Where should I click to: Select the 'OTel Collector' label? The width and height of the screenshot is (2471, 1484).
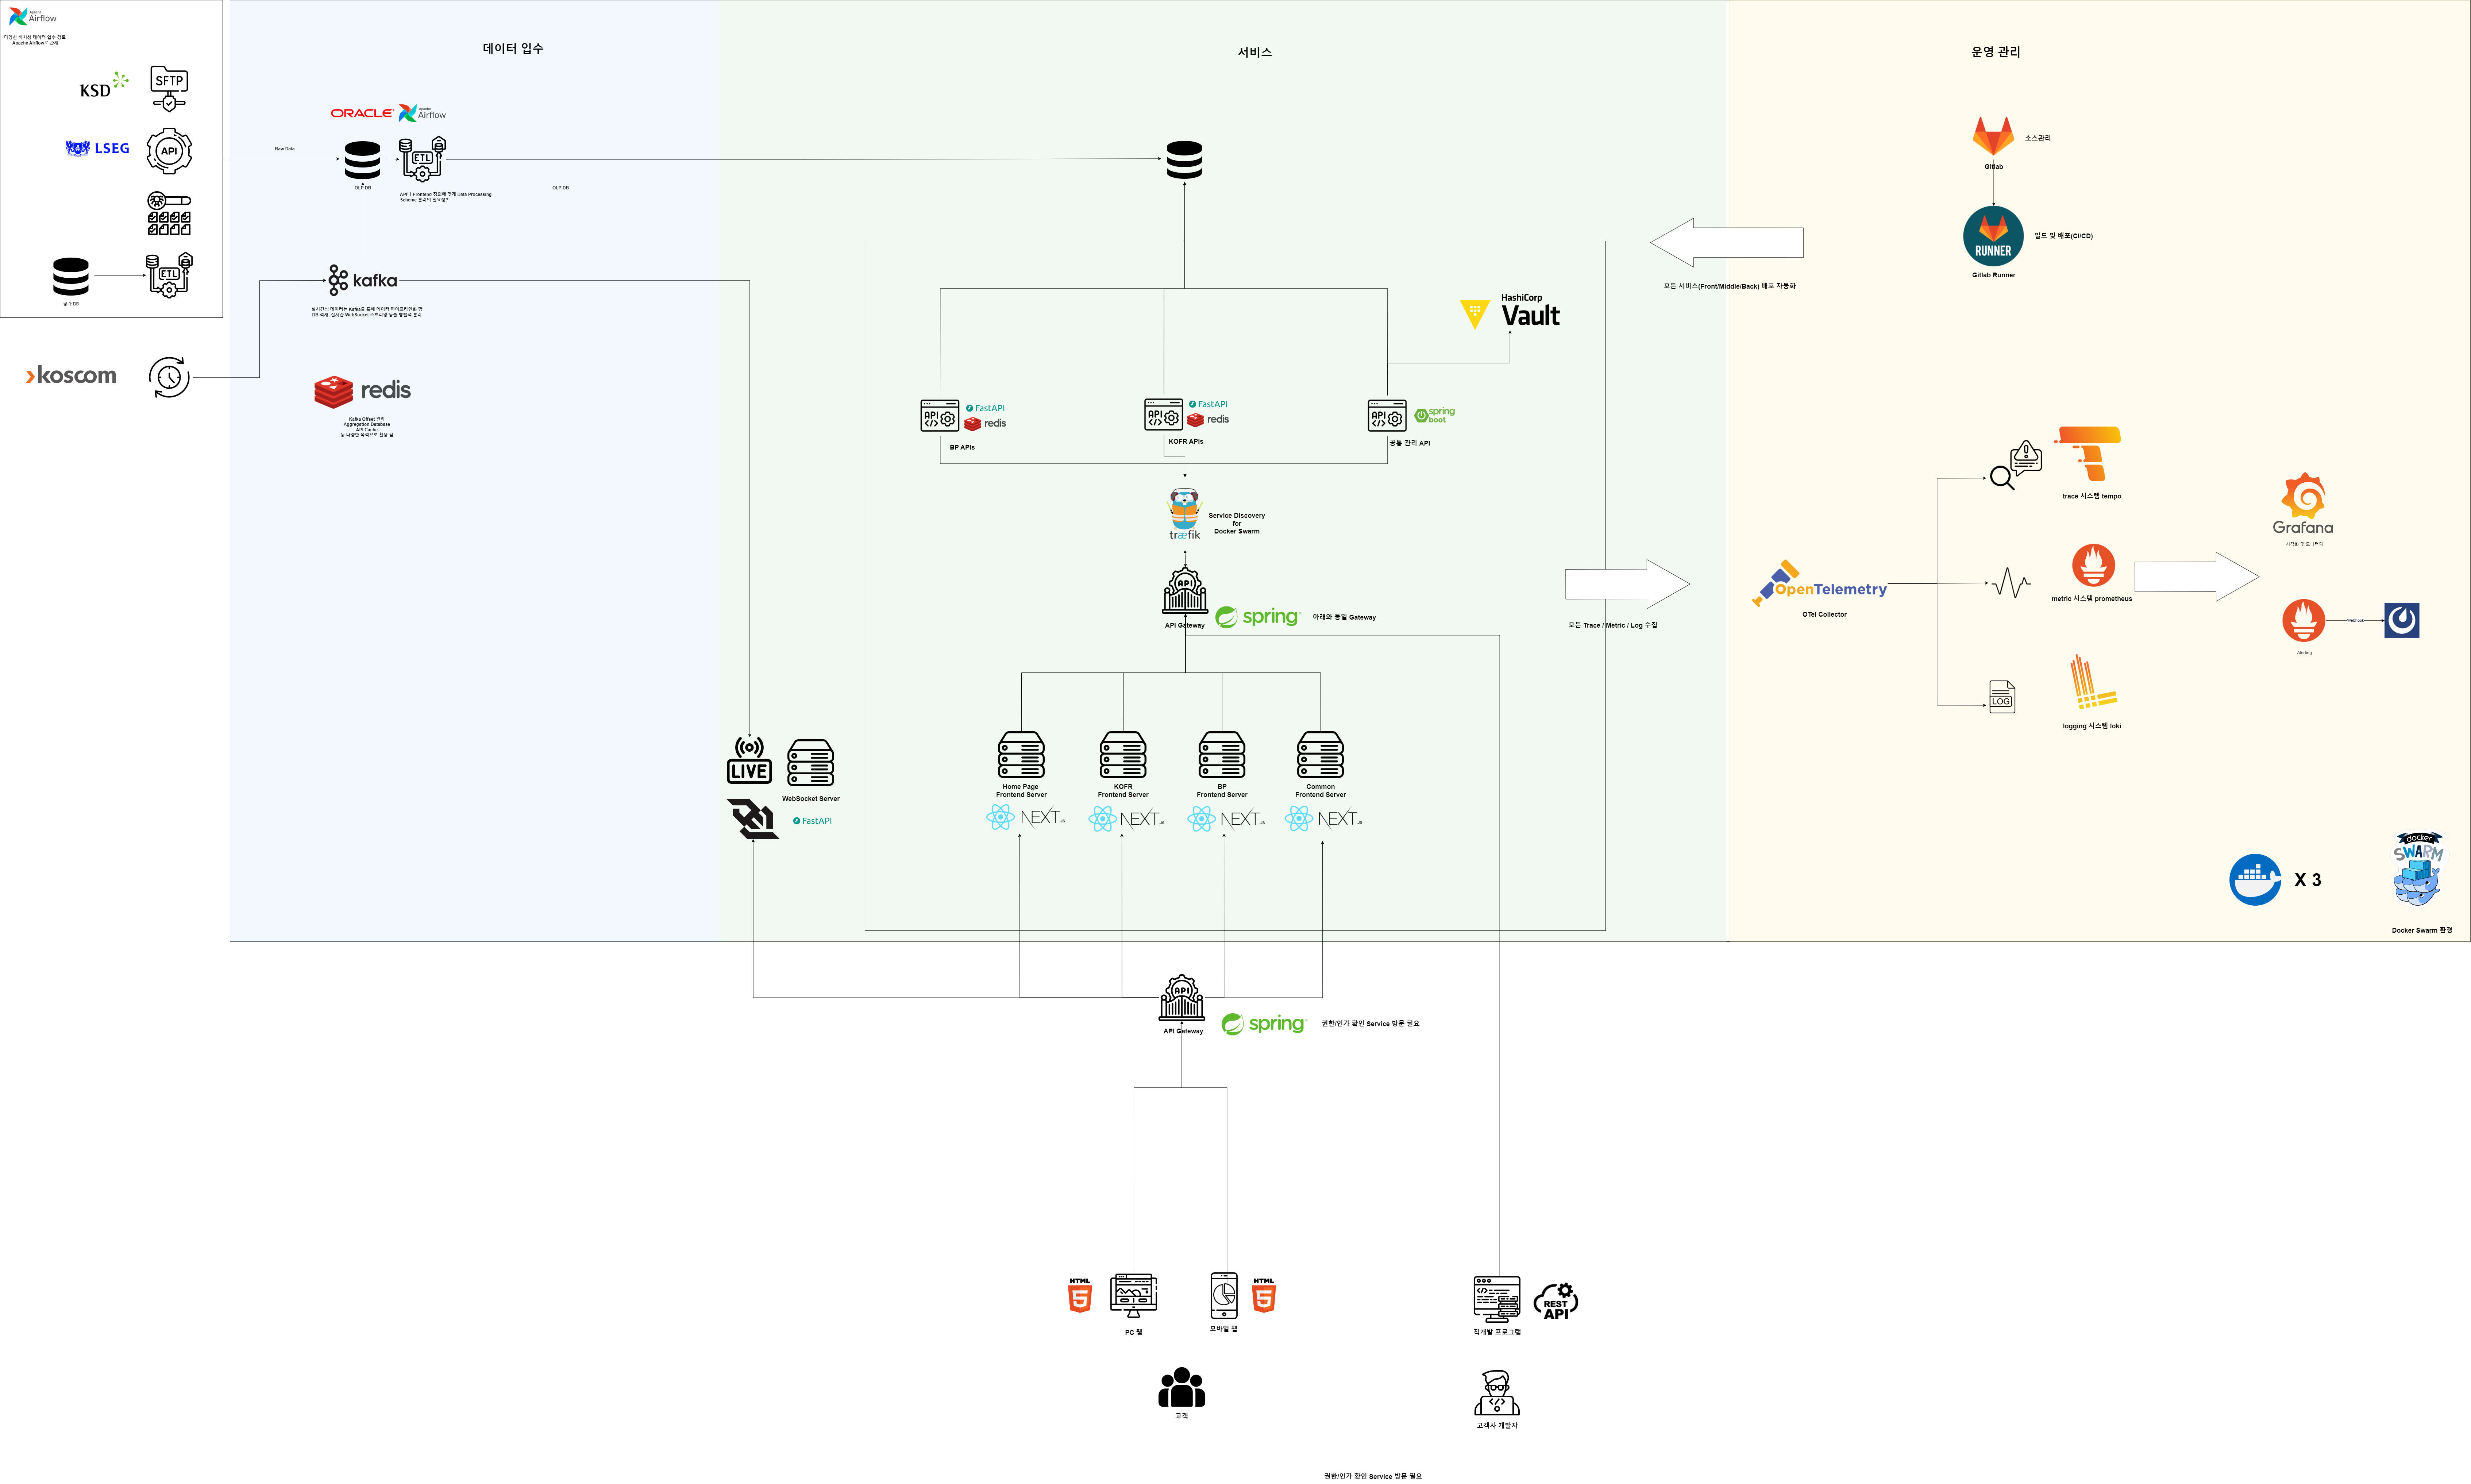point(1825,615)
